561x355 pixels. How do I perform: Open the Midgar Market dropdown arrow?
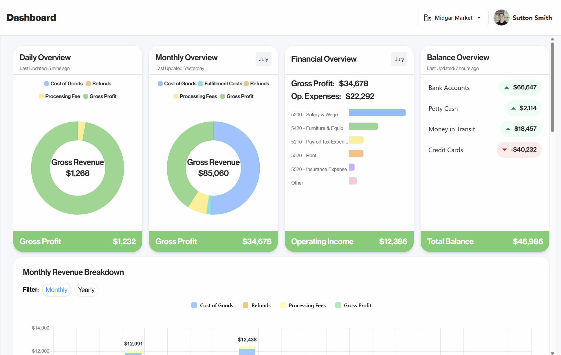tap(479, 18)
